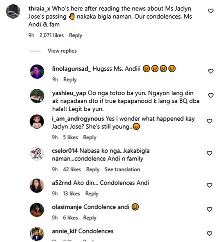Open yashieu_yap avatar thumbnail
This screenshot has width=218, height=242.
click(37, 96)
